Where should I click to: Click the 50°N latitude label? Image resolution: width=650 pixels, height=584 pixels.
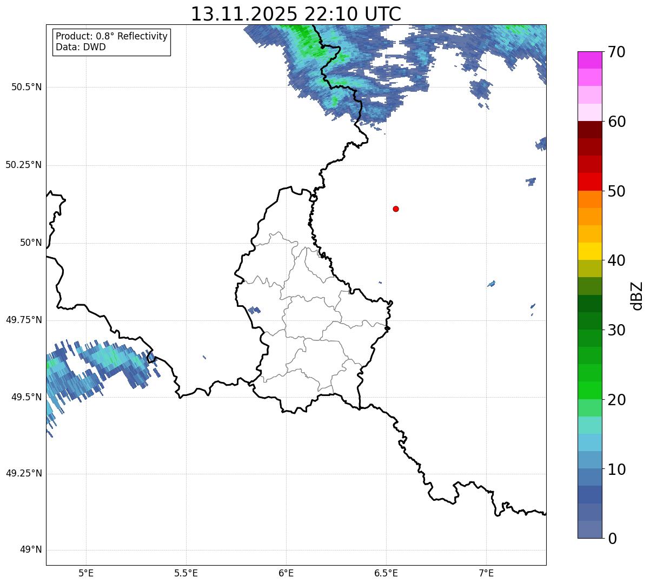[x=31, y=243]
